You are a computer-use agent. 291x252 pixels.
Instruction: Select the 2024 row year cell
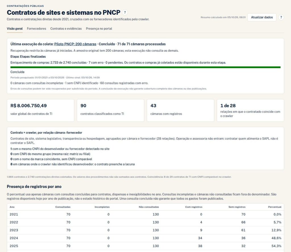[14, 238]
